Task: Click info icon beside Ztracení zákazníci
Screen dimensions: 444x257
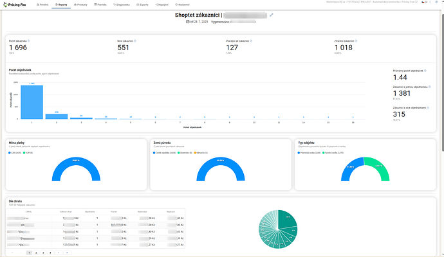Action: 354,40
